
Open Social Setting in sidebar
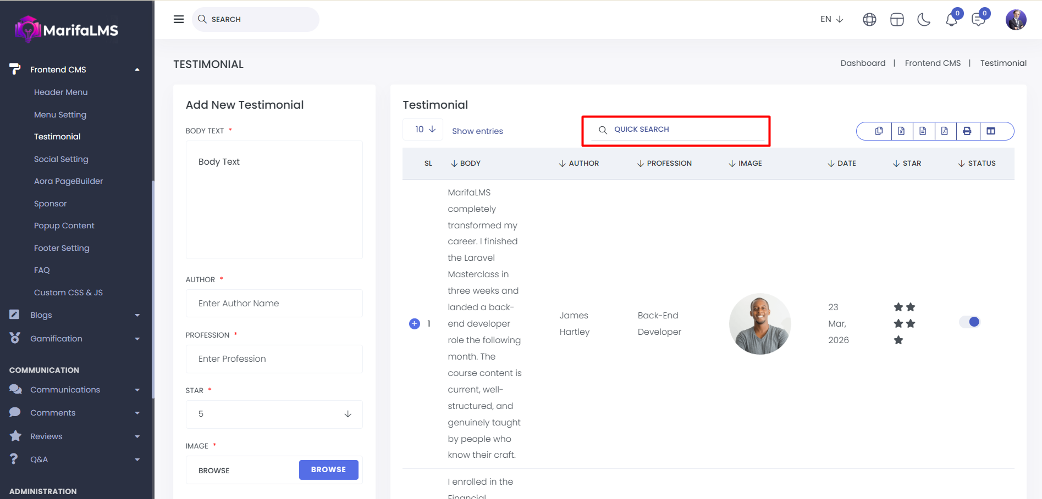tap(61, 159)
